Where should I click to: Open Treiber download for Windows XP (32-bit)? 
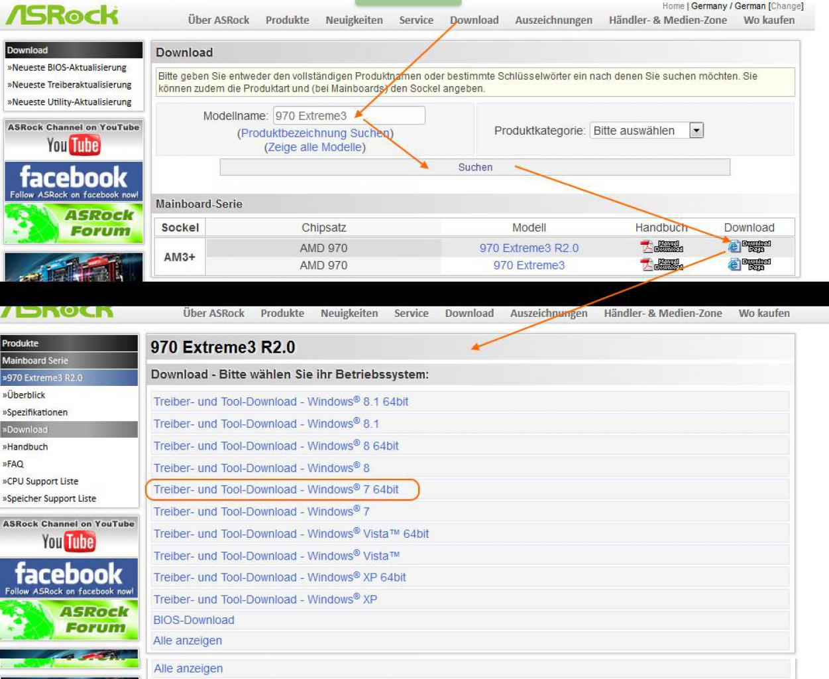point(265,599)
